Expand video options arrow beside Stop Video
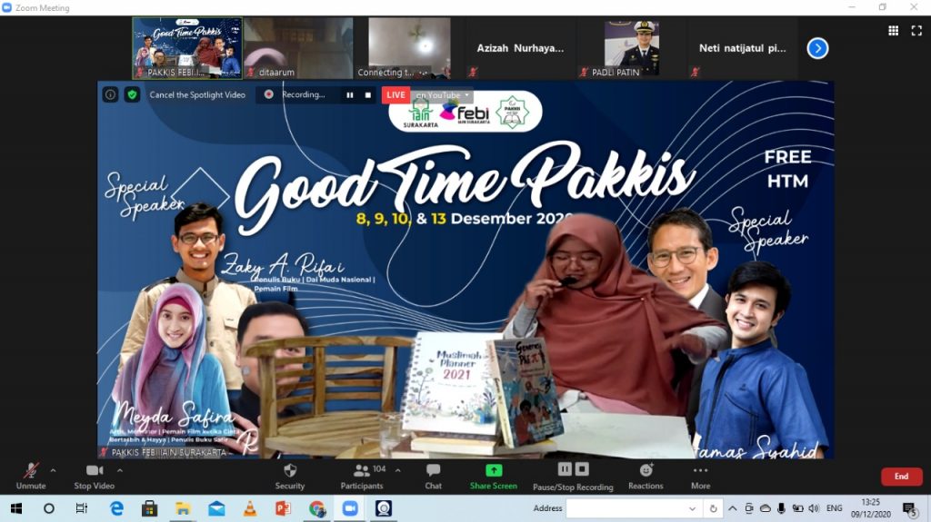931x522 pixels. (120, 470)
